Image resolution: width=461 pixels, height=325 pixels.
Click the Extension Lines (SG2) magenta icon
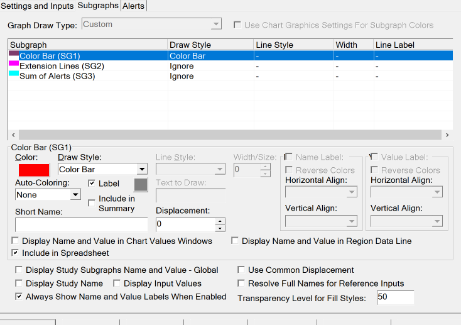[14, 65]
